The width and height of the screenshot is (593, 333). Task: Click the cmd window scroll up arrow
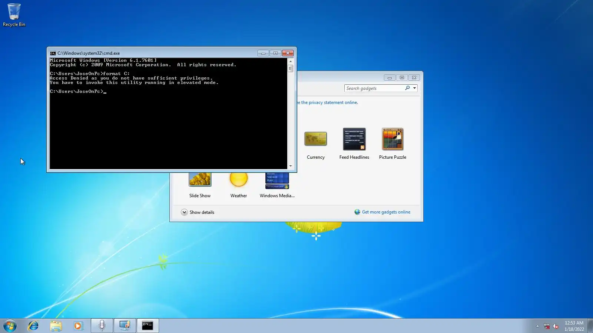[x=291, y=61]
